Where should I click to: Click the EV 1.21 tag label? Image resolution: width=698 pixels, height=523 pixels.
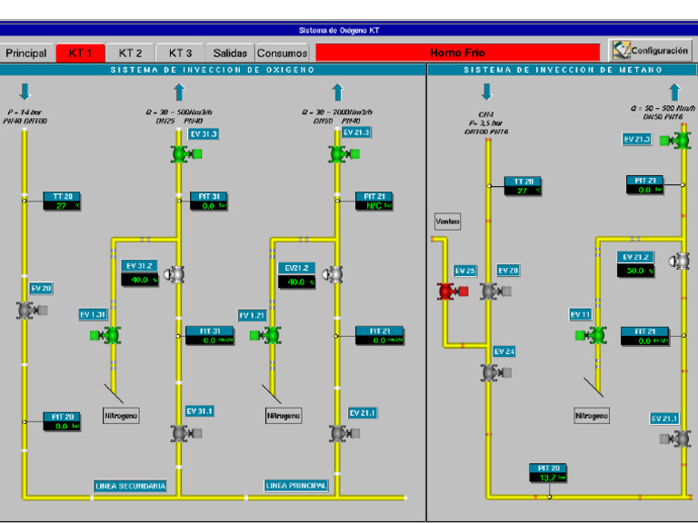coord(253,315)
